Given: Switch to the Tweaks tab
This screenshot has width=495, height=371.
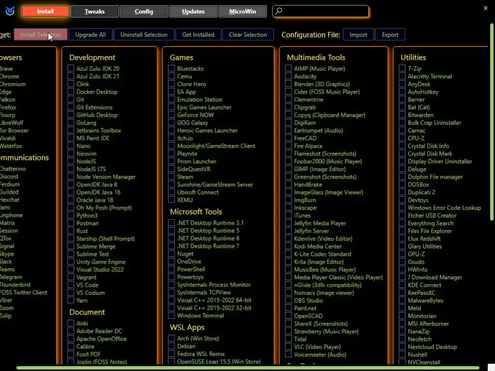Looking at the screenshot, I should click(x=94, y=12).
